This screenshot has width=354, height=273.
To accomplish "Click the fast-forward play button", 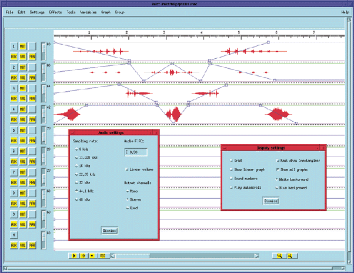I will 84,256.
